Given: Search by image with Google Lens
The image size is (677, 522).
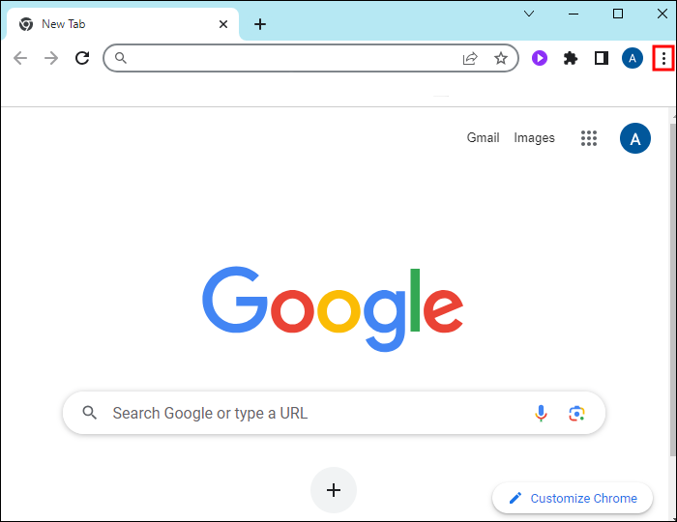Looking at the screenshot, I should (x=576, y=413).
